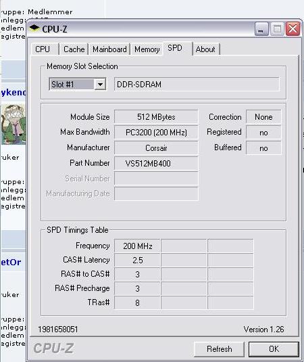Click the OK button
The image size is (304, 362).
[274, 349]
